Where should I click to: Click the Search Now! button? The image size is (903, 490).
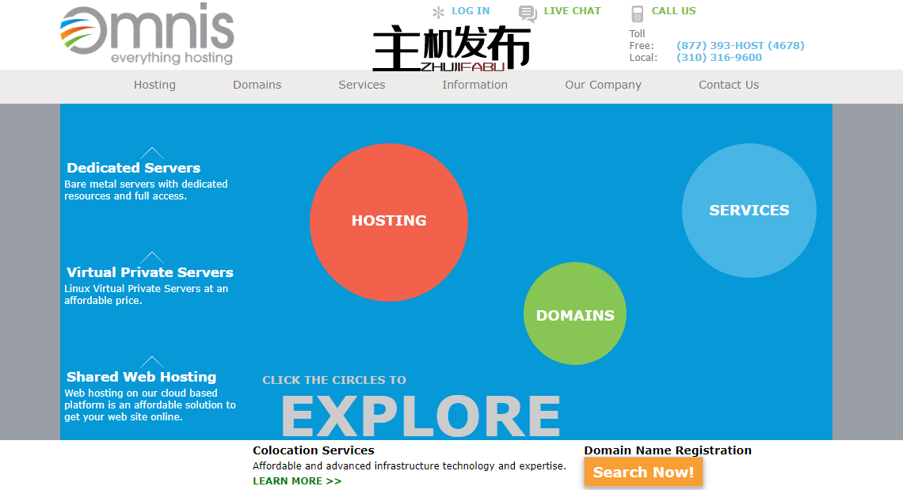(643, 472)
